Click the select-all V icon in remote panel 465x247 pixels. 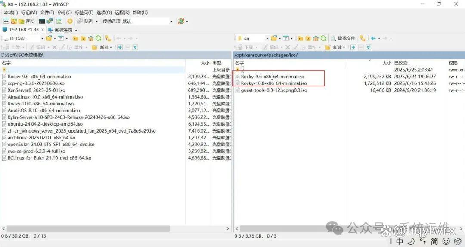[368, 47]
